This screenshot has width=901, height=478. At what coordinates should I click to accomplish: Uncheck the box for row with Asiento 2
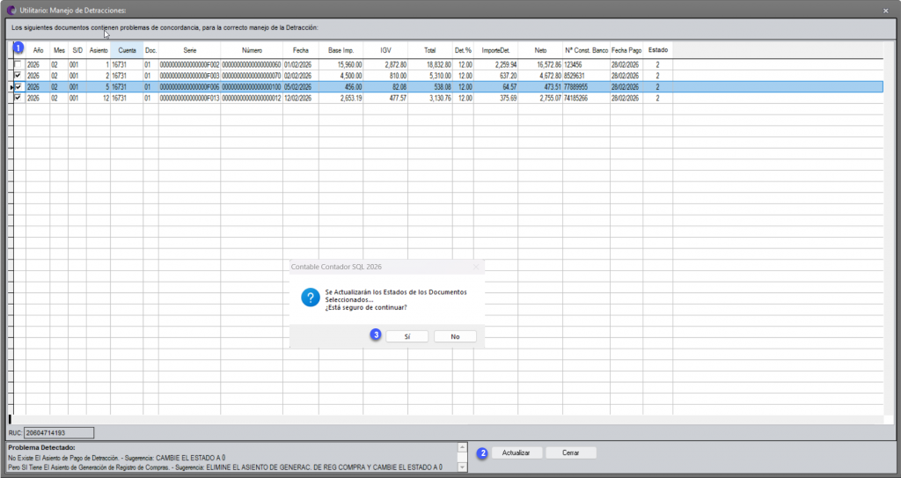(18, 76)
